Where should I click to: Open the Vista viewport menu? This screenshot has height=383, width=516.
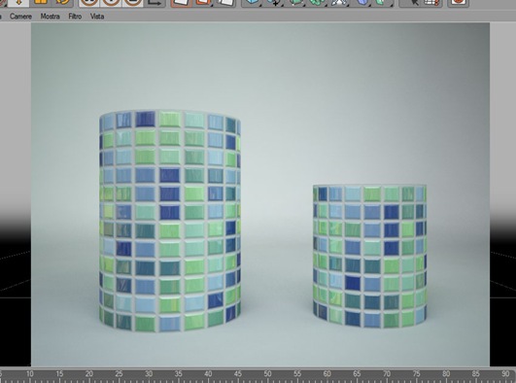(x=97, y=17)
